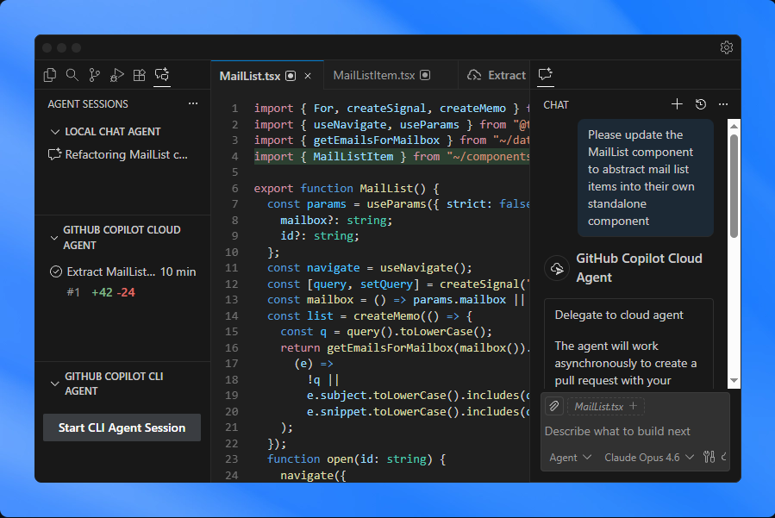
Task: Click the completed check icon beside Extract MailList
Action: (x=56, y=271)
